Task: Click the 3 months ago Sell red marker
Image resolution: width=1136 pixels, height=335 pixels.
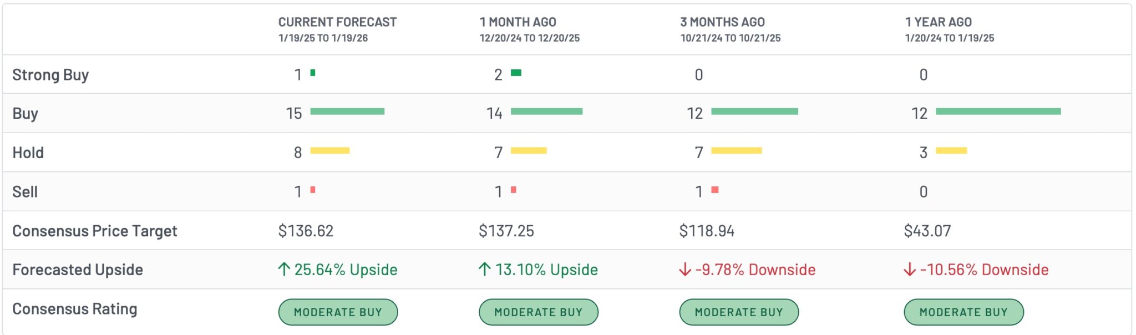Action: click(715, 190)
